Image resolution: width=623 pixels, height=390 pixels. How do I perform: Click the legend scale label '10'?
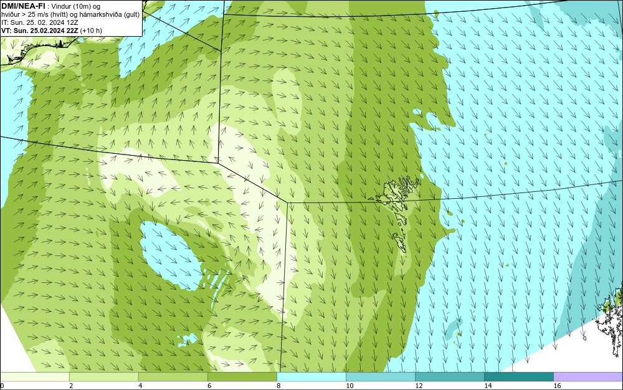[x=350, y=386]
